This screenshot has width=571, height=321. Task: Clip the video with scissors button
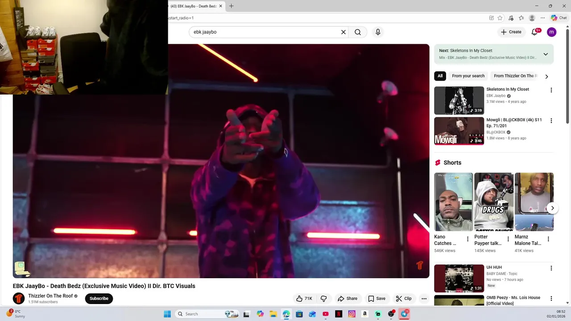click(x=403, y=298)
